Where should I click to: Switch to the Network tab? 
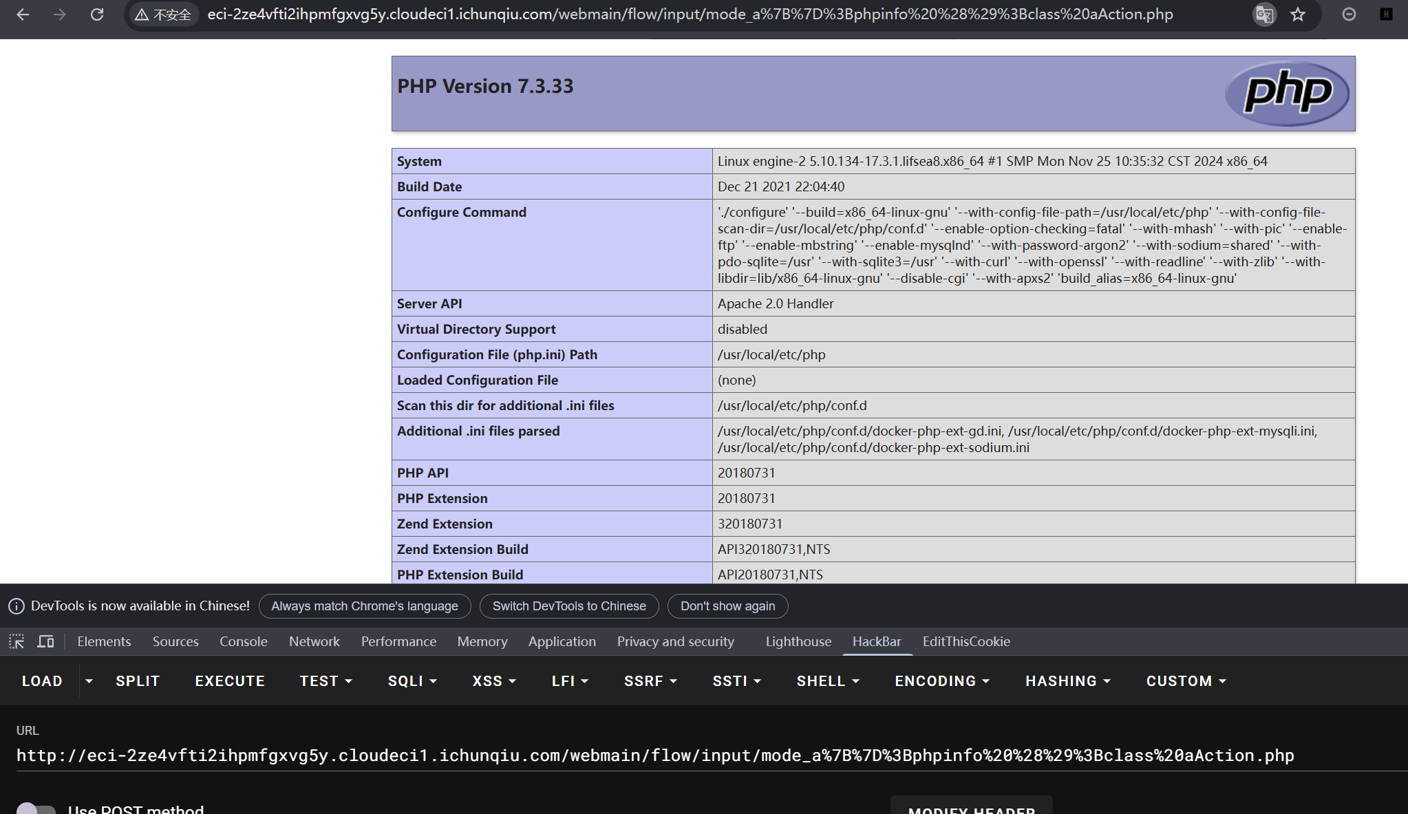coord(314,641)
